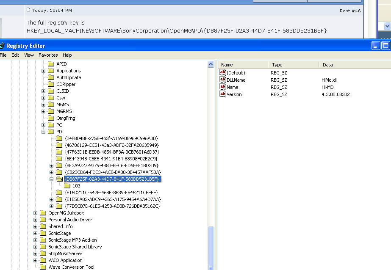
Task: Expand the {E1E50A82-ADC9...} key
Action: (51, 199)
